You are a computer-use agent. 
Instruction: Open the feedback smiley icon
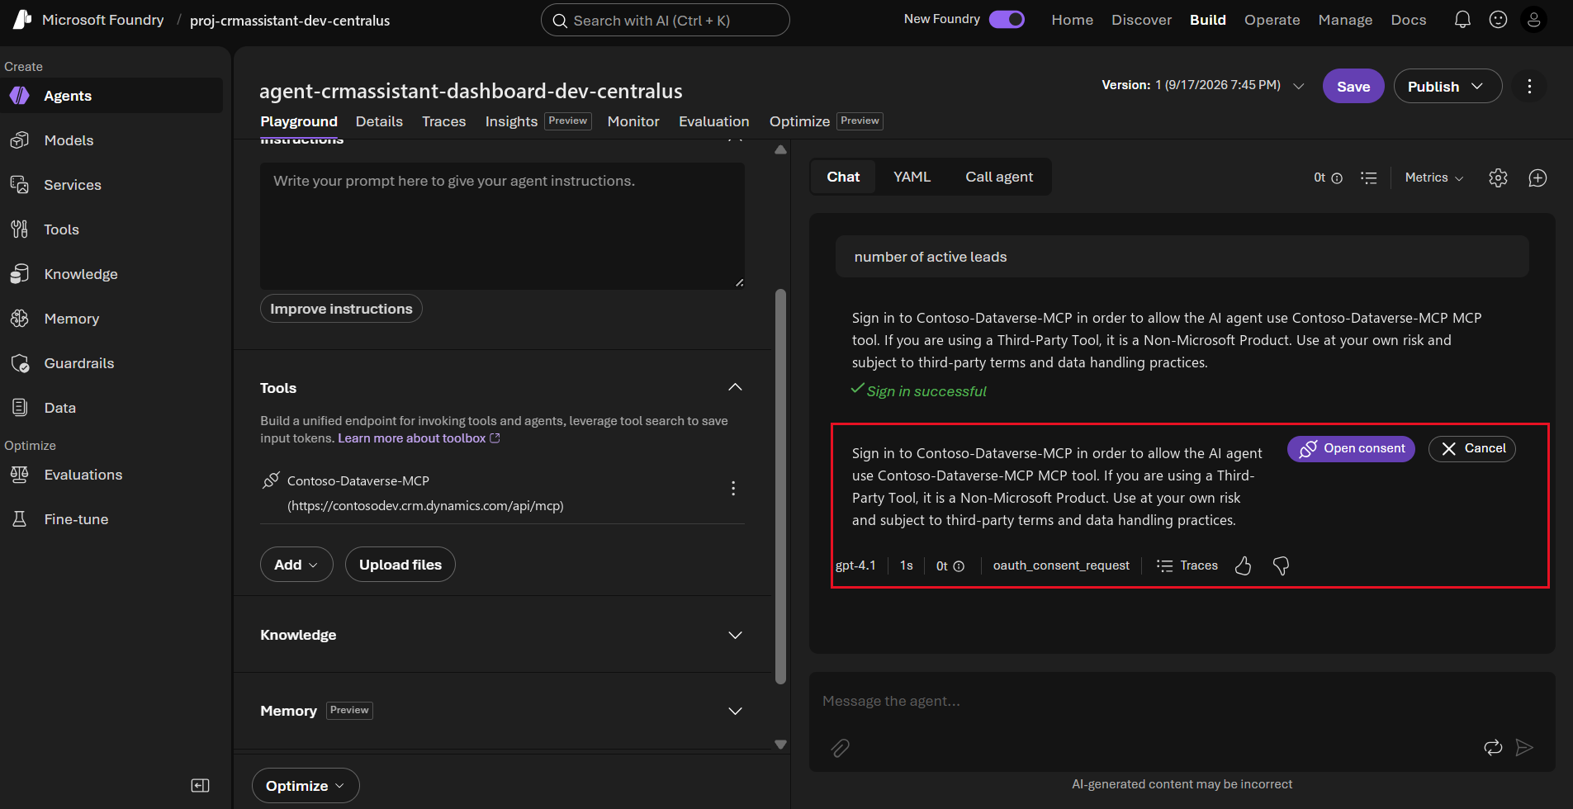(1498, 20)
